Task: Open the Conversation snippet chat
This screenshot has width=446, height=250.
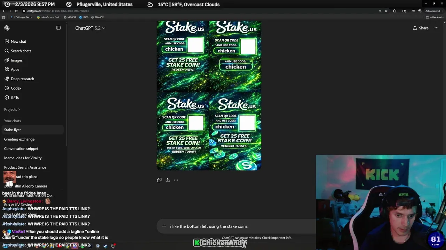Action: [33, 149]
